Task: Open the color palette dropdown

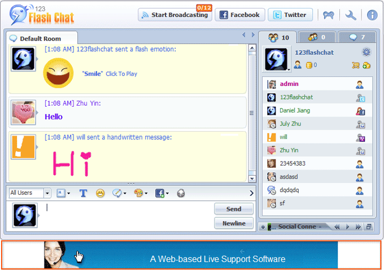Action: pos(141,193)
